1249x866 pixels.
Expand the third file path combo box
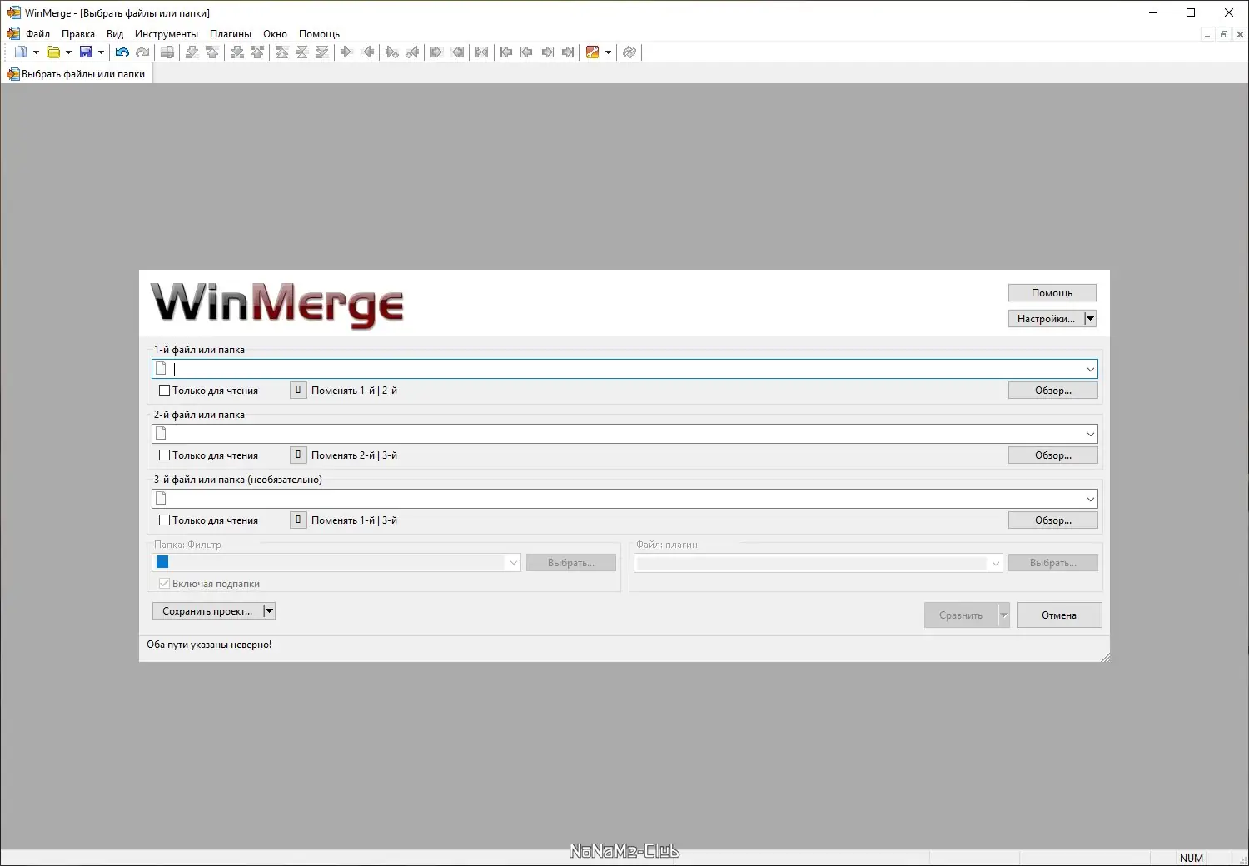(1090, 498)
